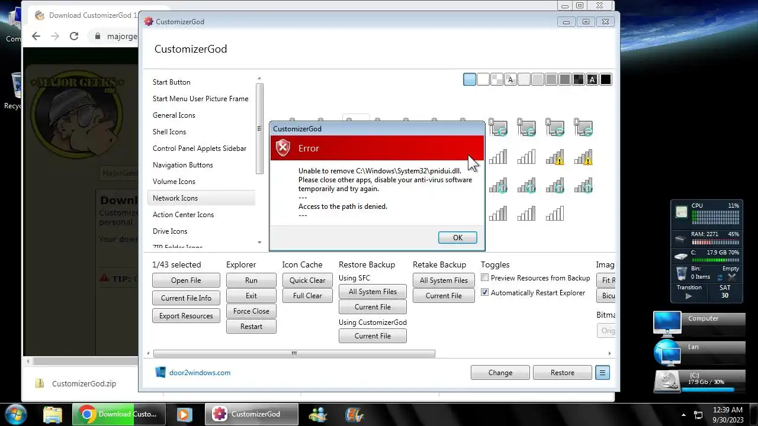Click the category list vertical scrollbar thumb

259,129
